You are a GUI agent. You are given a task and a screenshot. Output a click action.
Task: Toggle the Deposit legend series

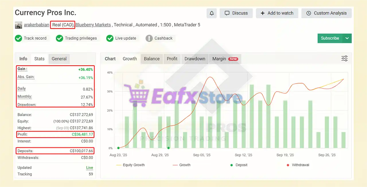click(239, 165)
